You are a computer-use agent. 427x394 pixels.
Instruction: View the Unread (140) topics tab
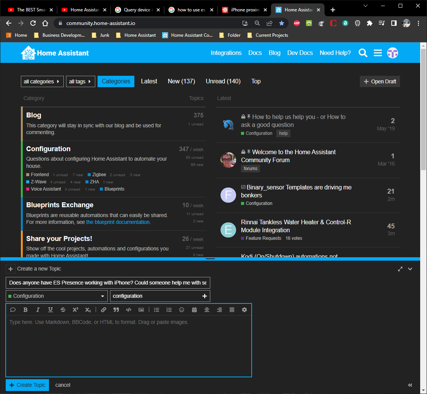pyautogui.click(x=223, y=81)
